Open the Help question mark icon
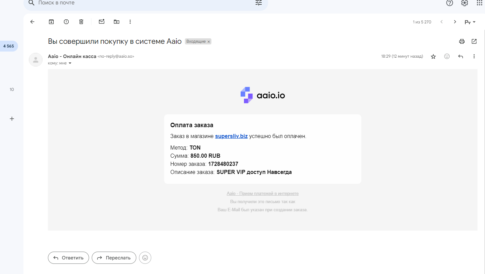Image resolution: width=485 pixels, height=274 pixels. 450,3
